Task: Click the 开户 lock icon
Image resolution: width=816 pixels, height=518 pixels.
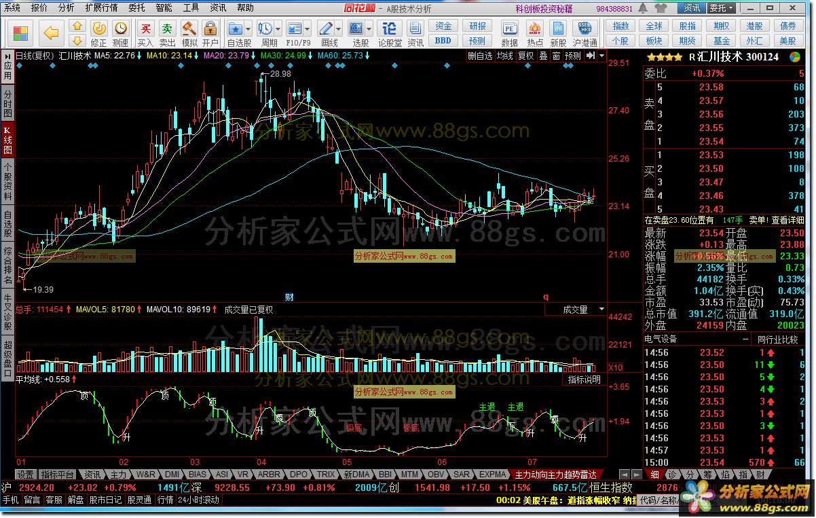Action: tap(210, 29)
